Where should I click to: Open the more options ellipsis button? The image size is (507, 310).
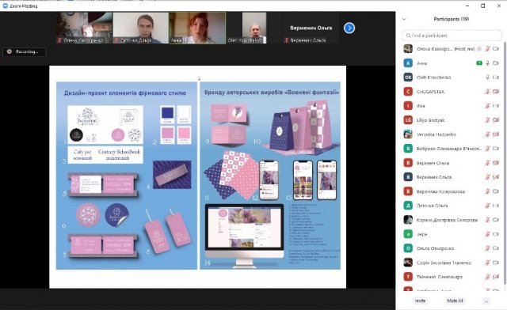click(486, 301)
